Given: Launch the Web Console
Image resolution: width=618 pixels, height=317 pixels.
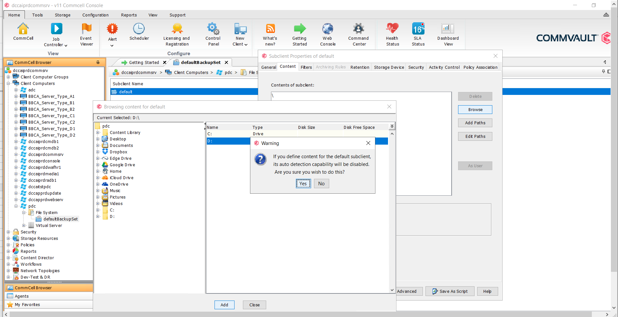Looking at the screenshot, I should point(328,35).
